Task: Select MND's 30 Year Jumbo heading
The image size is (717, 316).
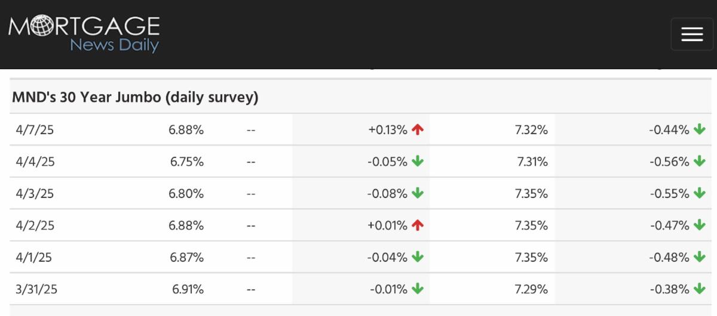Action: (135, 98)
